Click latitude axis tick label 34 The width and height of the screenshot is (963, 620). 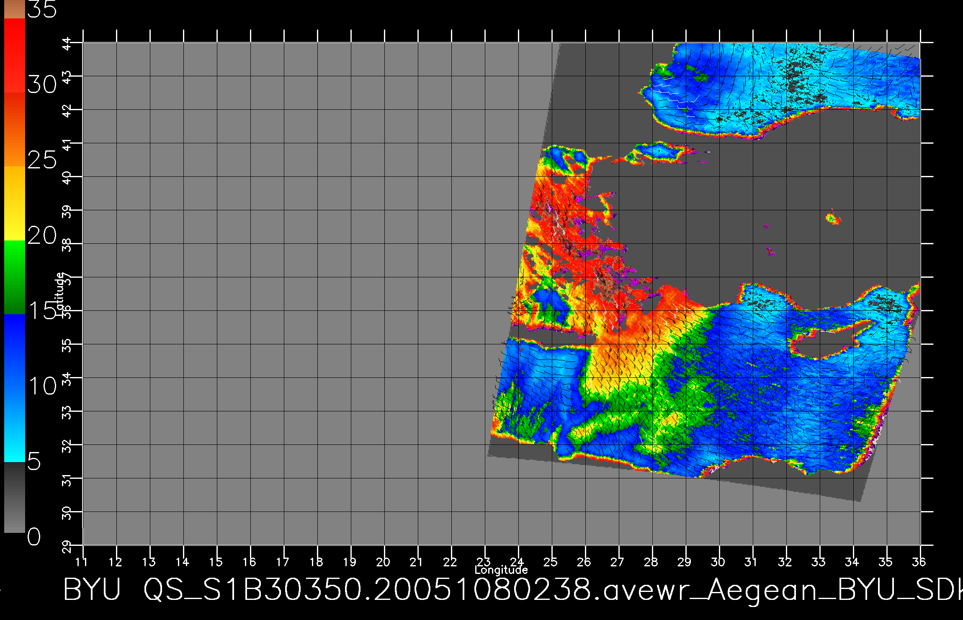(x=67, y=379)
